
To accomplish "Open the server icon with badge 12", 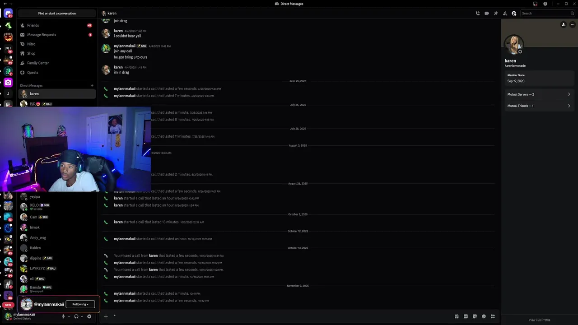I will point(8,217).
